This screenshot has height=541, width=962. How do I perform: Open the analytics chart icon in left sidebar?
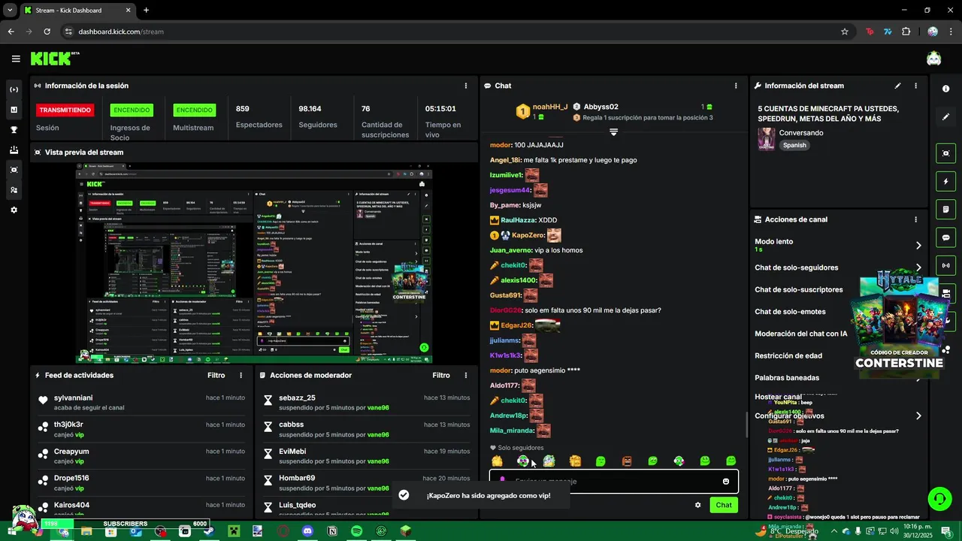14,110
